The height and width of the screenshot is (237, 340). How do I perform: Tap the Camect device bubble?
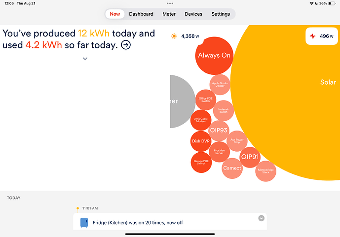pyautogui.click(x=232, y=168)
